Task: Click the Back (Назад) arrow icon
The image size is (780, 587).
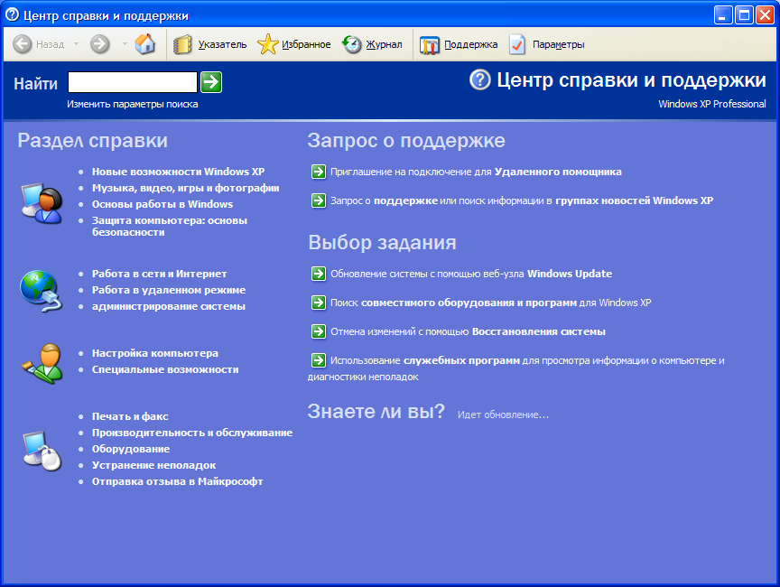Action: coord(23,44)
